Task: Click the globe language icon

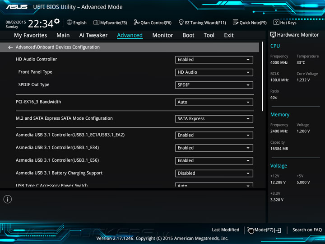Action: (70, 22)
